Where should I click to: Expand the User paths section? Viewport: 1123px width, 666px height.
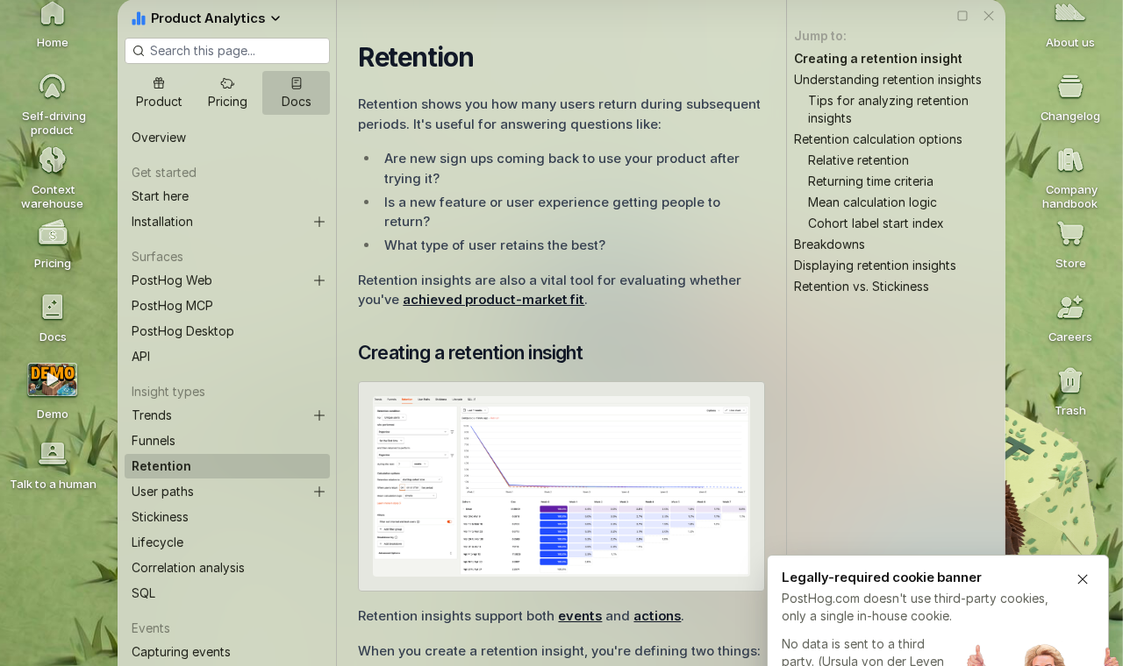(319, 492)
